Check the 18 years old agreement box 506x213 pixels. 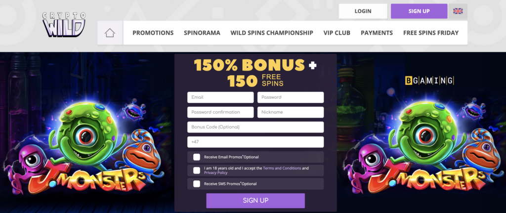tap(197, 170)
